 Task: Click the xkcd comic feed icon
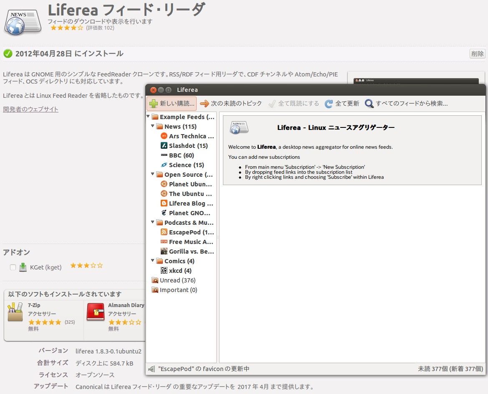click(x=164, y=270)
